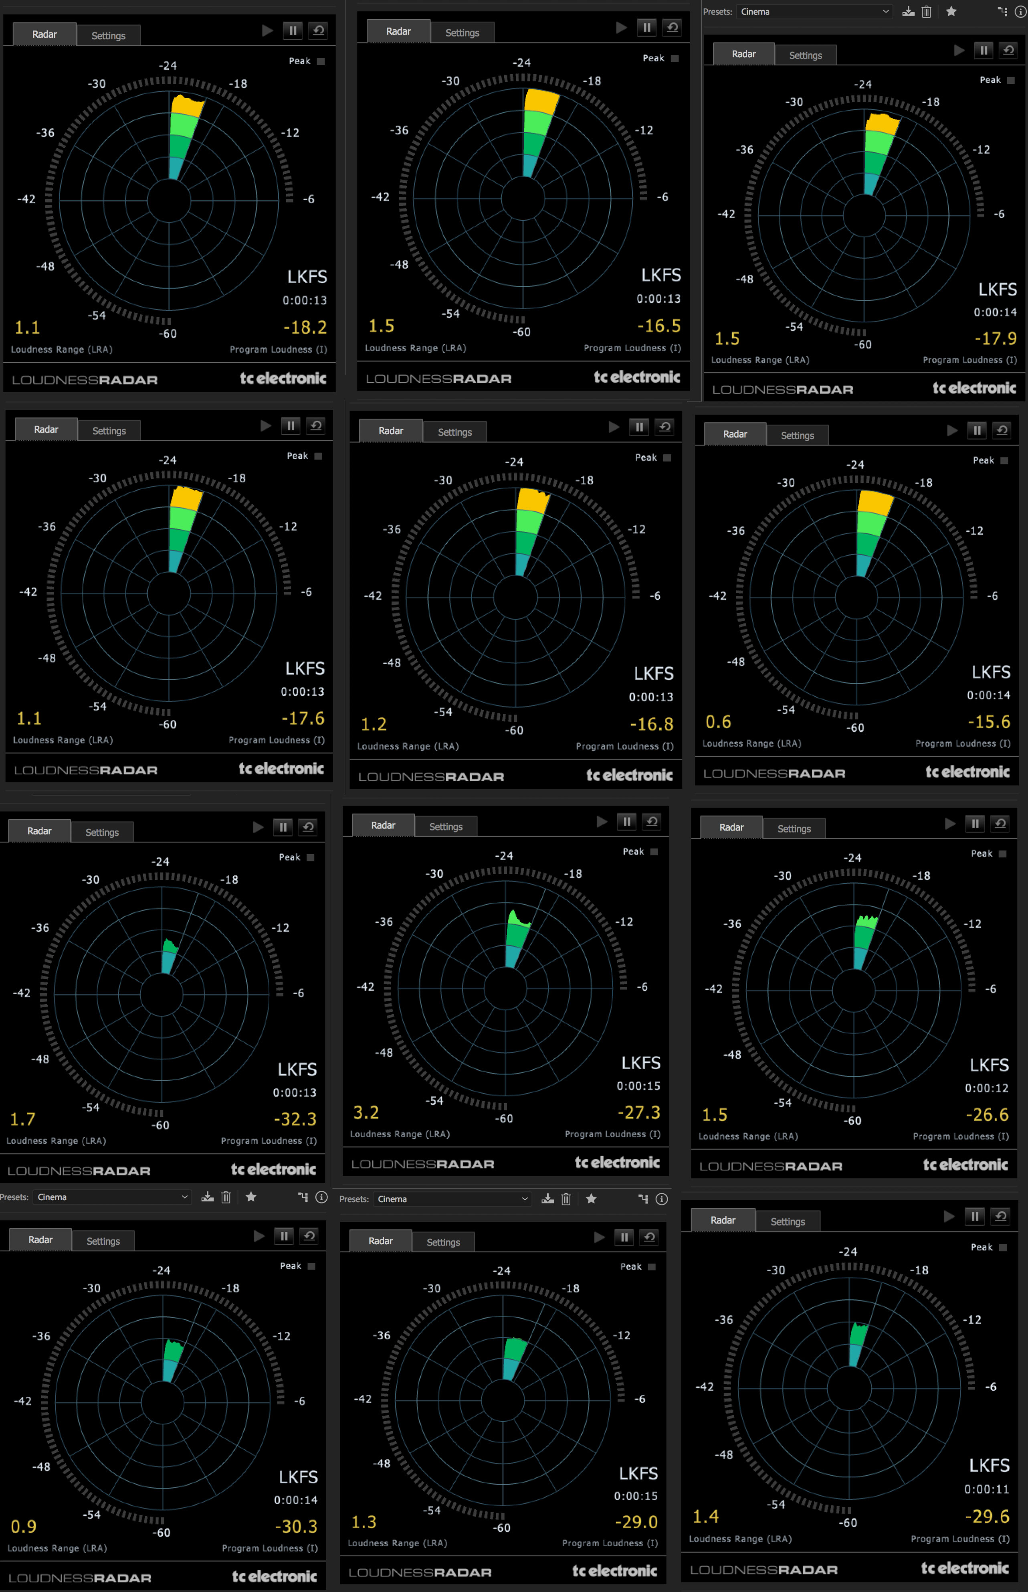This screenshot has height=1592, width=1028.
Task: Open Cinema presets dropdown above -29.0 radar
Action: point(452,1199)
